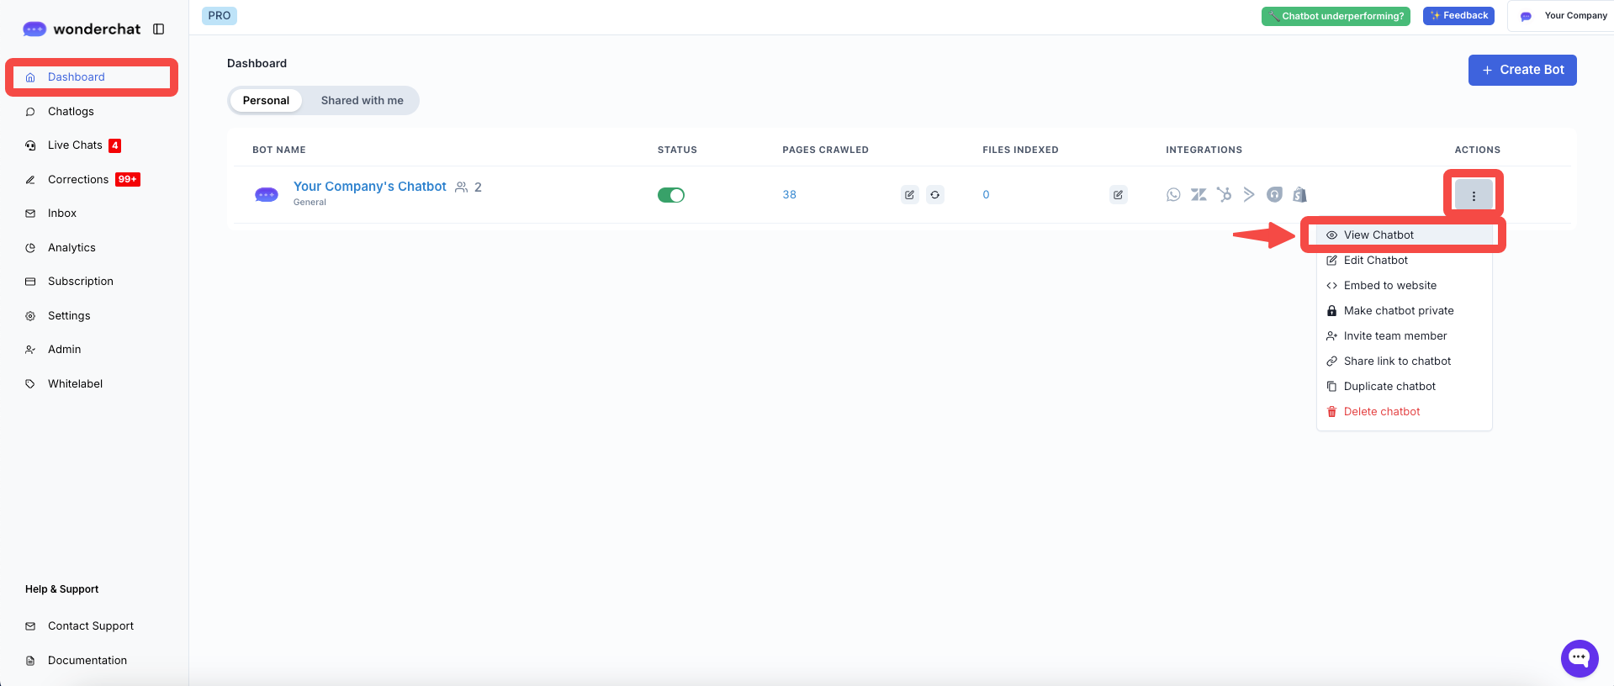The image size is (1614, 686).
Task: Click the Zendesk integration icon
Action: pyautogui.click(x=1199, y=195)
